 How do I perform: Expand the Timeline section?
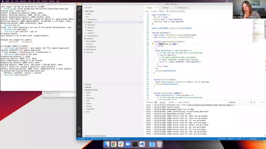tap(88, 87)
